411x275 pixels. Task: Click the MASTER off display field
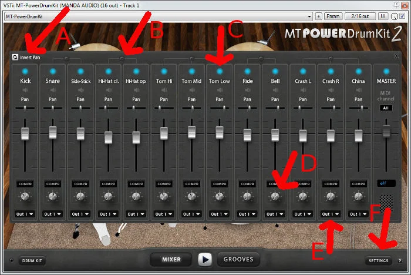[386, 183]
